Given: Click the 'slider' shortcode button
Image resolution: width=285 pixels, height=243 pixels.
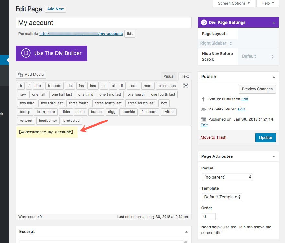Looking at the screenshot, I should point(66,112).
